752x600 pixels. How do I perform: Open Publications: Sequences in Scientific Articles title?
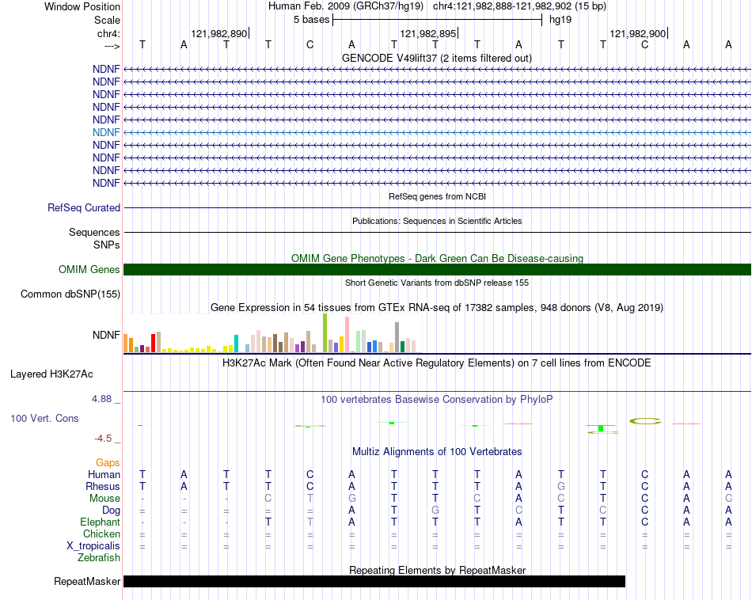437,221
